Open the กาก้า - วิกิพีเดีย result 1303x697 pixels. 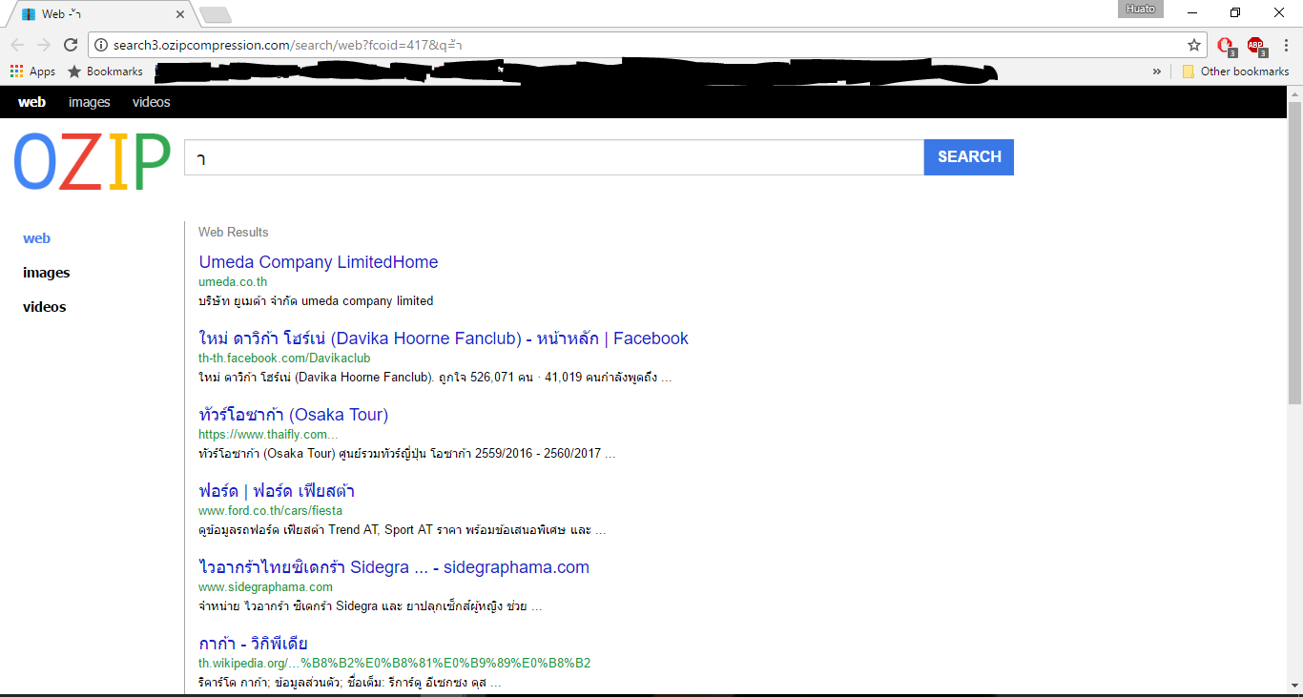pyautogui.click(x=253, y=644)
